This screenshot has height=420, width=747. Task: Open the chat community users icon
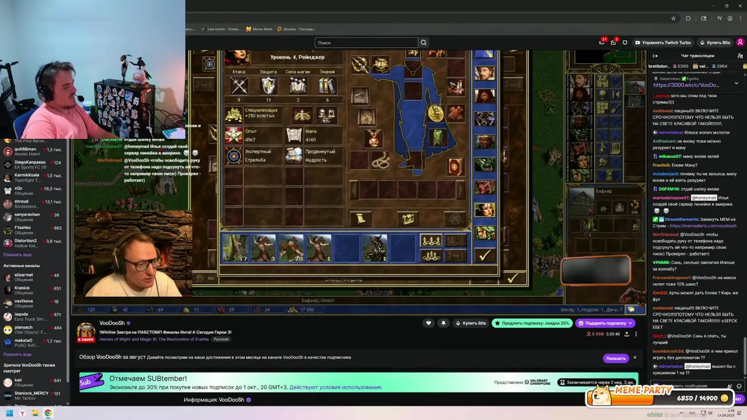pos(740,55)
